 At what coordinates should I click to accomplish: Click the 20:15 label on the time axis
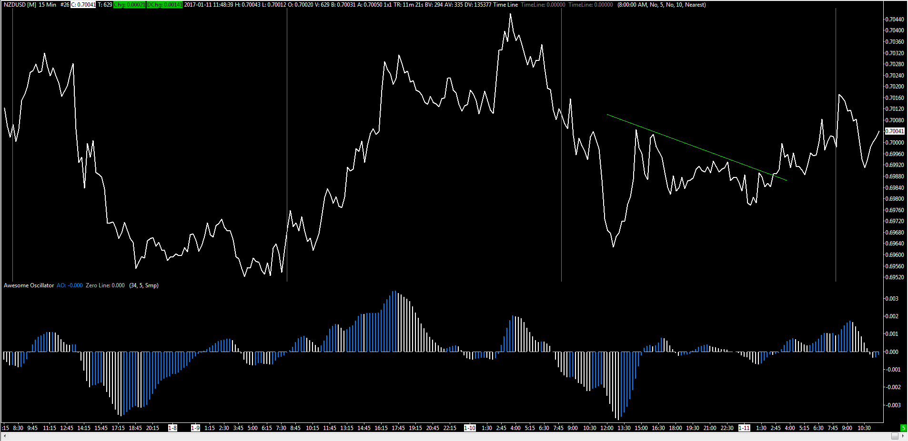click(x=152, y=428)
